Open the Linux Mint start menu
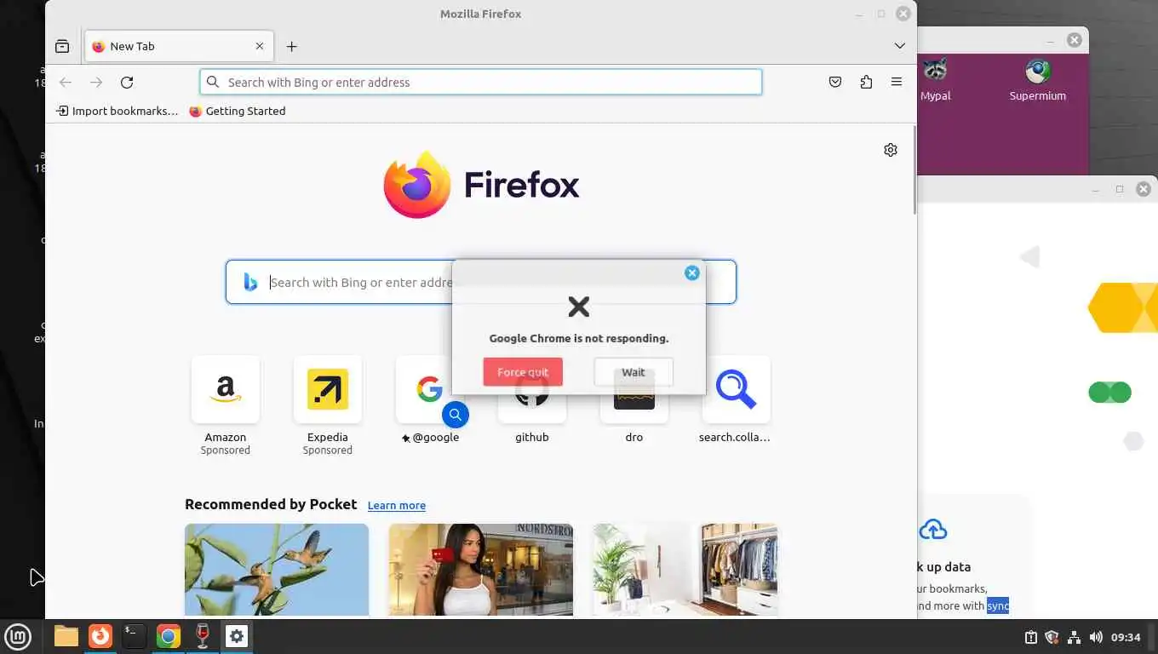Viewport: 1158px width, 654px height. [x=18, y=636]
